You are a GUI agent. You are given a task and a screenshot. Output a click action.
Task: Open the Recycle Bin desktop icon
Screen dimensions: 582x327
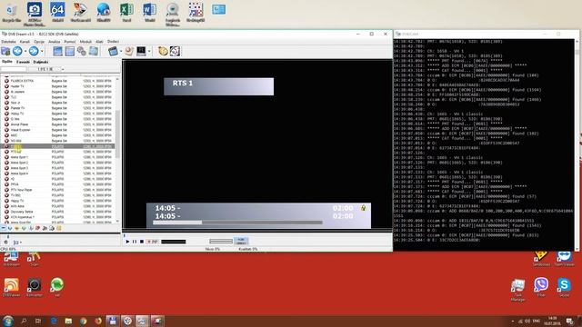coord(11,12)
